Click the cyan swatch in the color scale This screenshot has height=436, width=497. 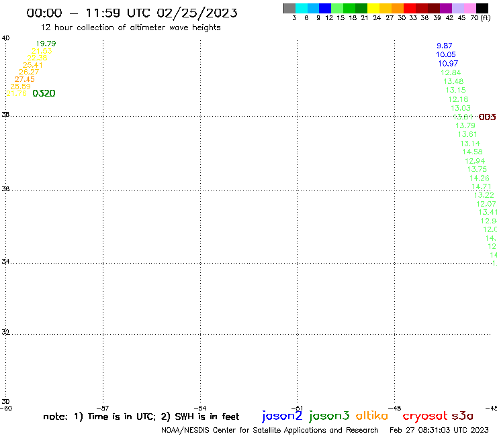pos(302,8)
